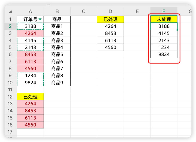The width and height of the screenshot is (196, 142).
Task: Select pink 6113 next to 商品6
Action: coord(30,61)
